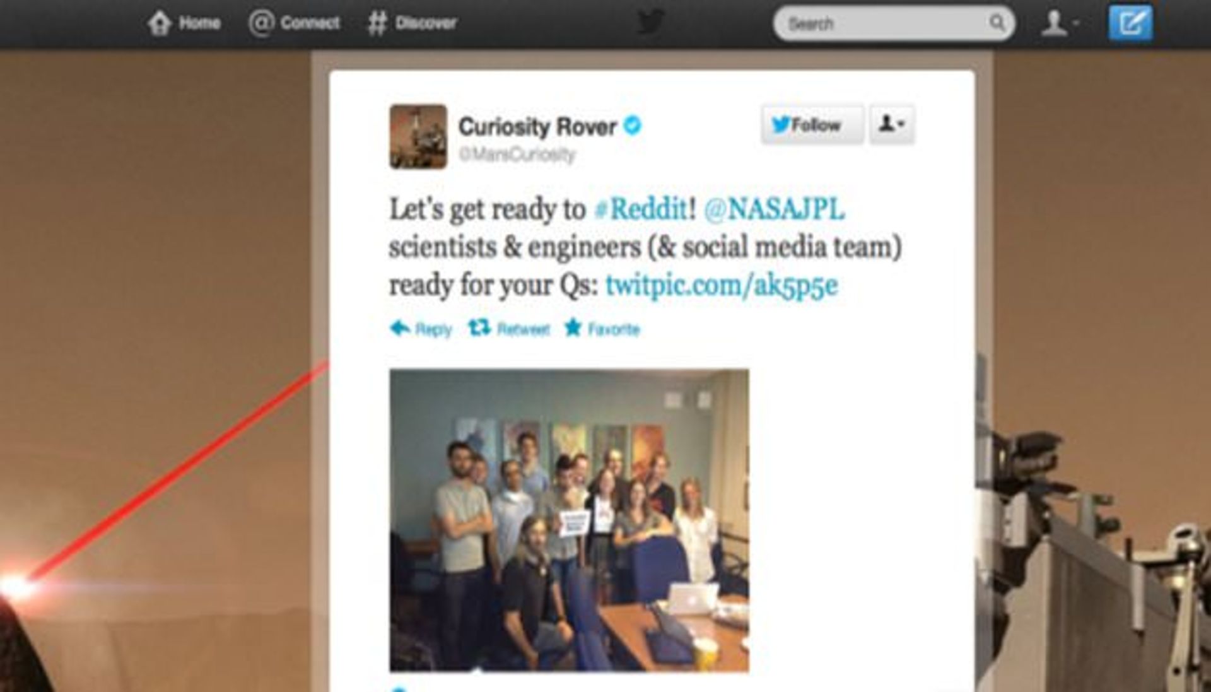This screenshot has width=1211, height=692.
Task: Open the team group photo thumbnail
Action: point(569,520)
